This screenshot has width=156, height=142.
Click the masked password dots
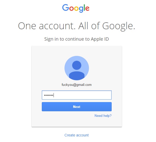click(49, 96)
